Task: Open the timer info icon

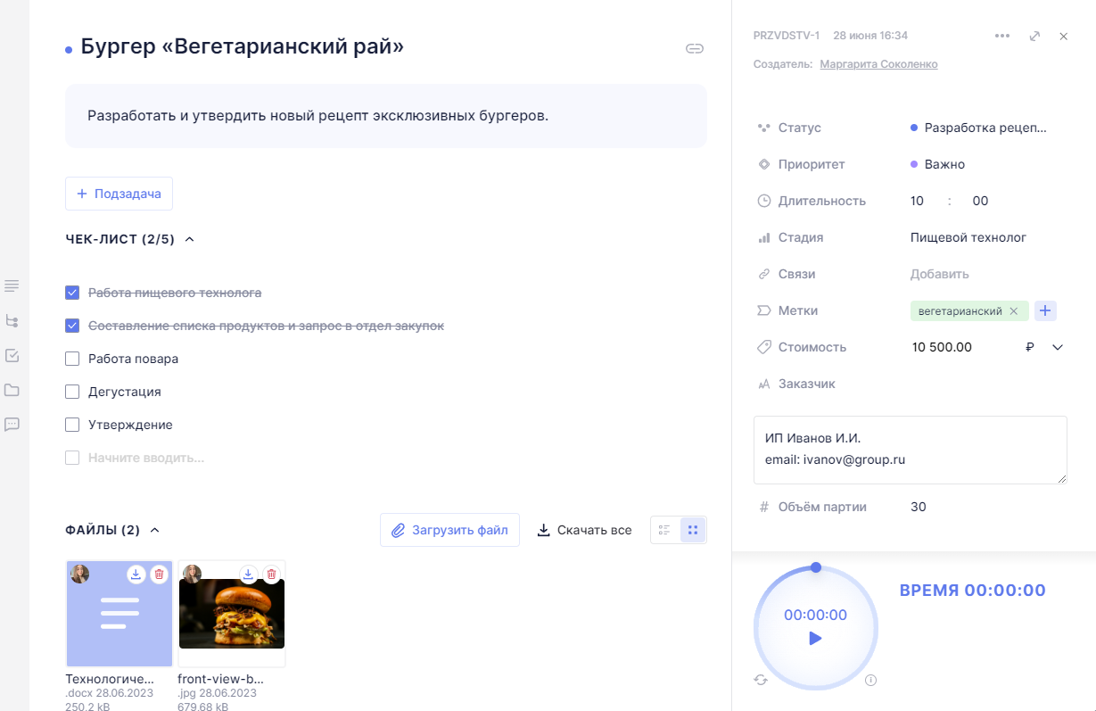Action: [871, 680]
